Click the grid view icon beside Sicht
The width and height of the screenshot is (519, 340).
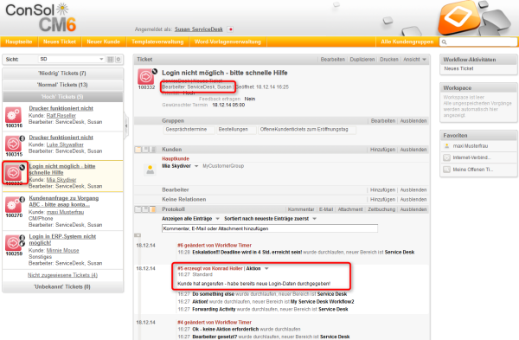(x=110, y=59)
